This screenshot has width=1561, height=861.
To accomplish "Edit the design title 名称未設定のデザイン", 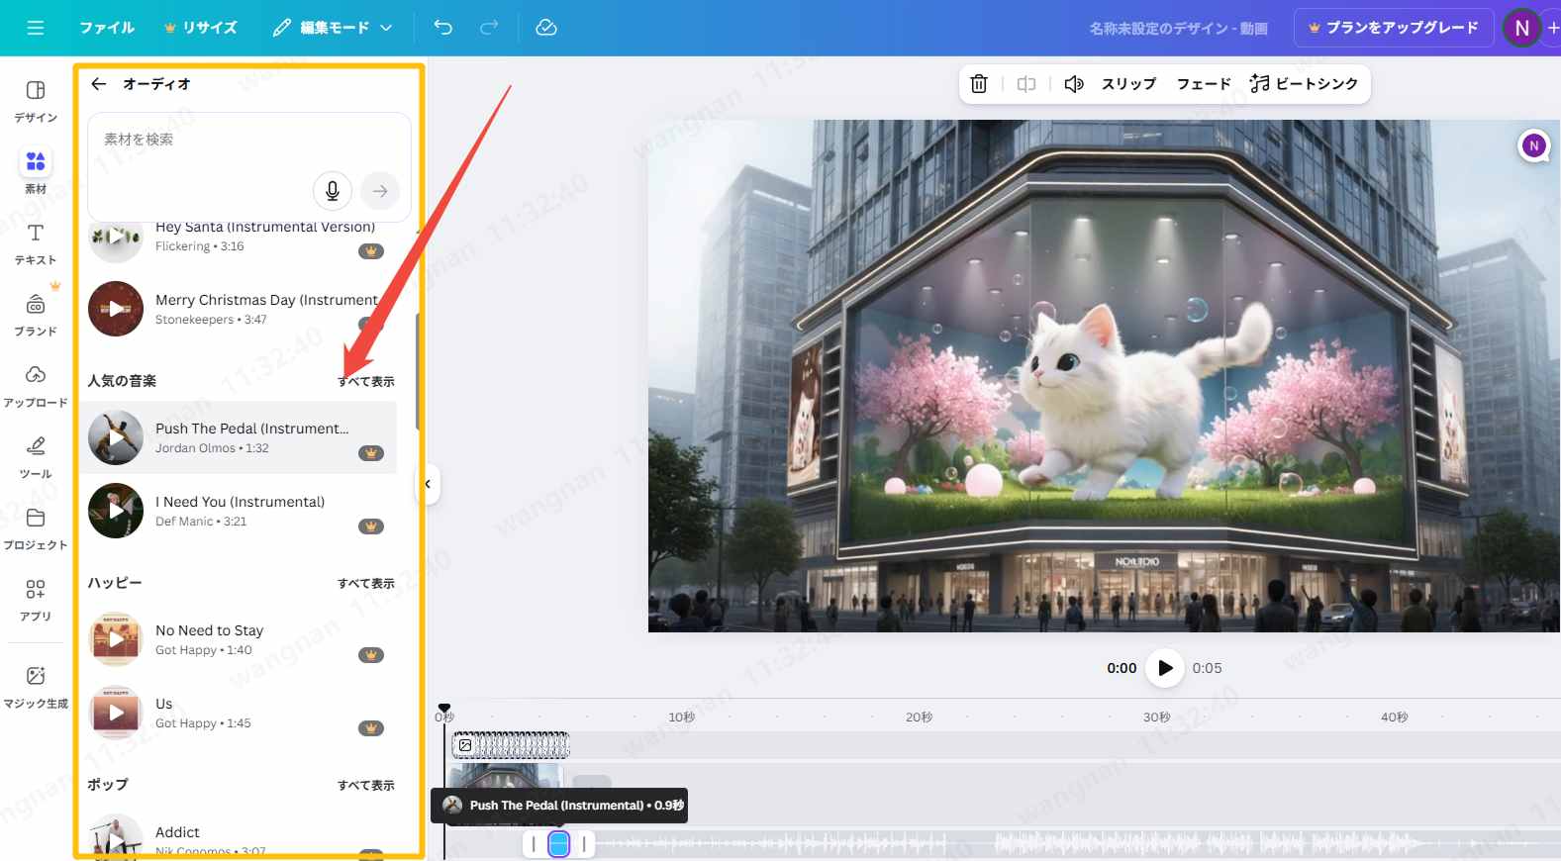I will point(1178,29).
